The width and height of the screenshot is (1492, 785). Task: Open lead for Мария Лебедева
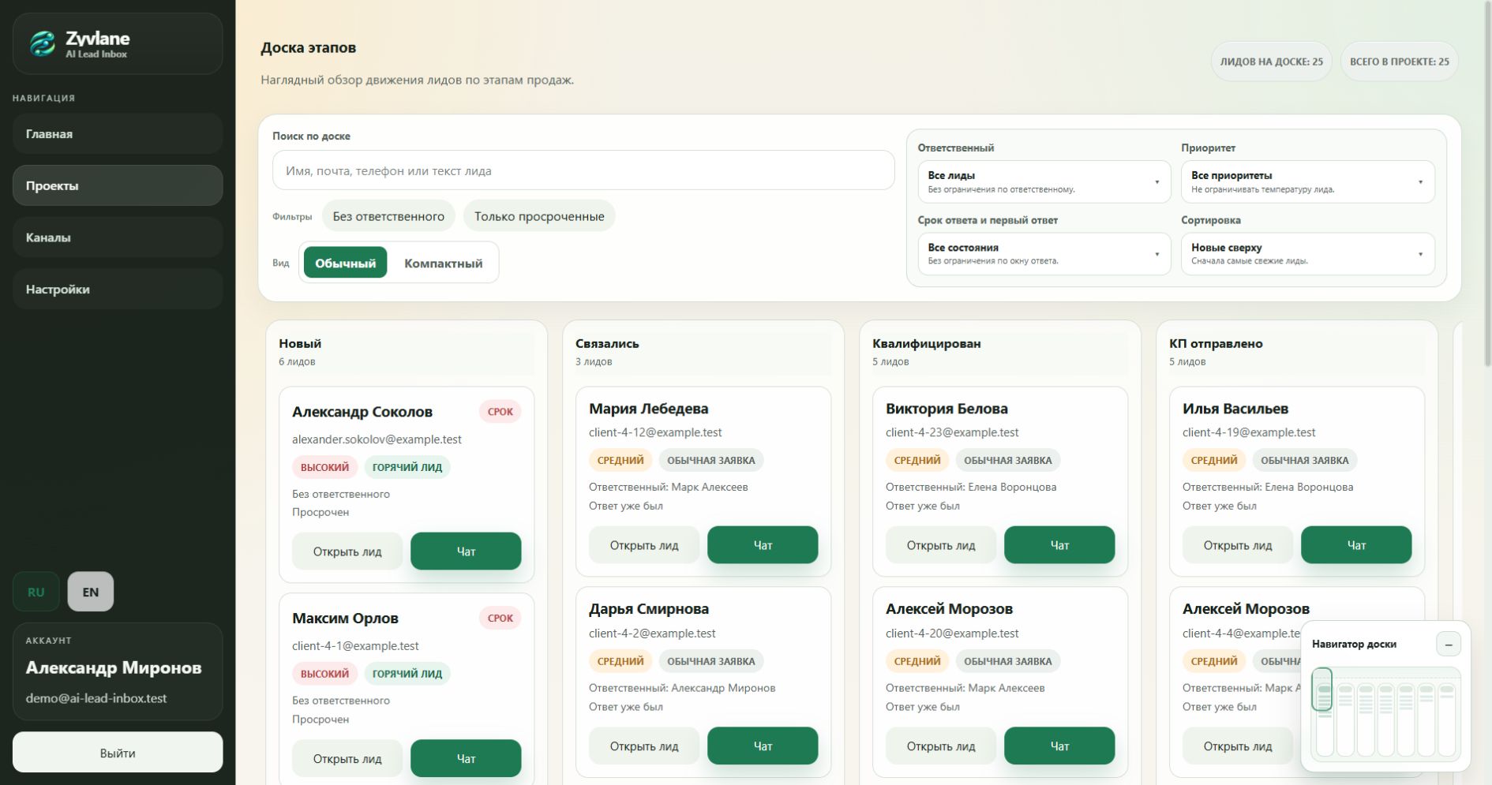pos(644,545)
